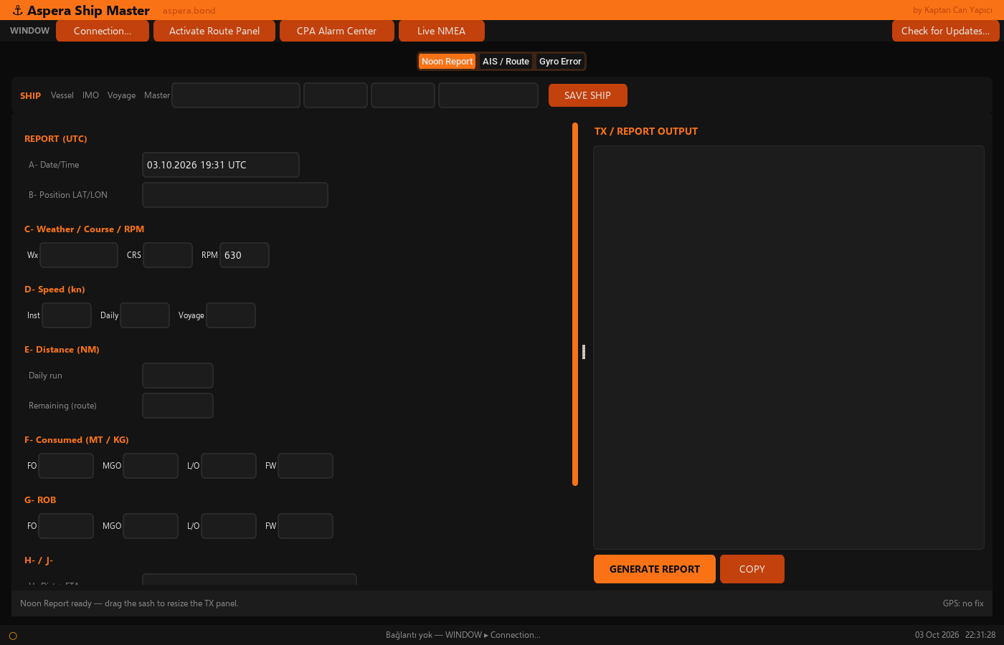The image size is (1004, 645).
Task: Switch to Gyro Error tab
Action: click(560, 62)
